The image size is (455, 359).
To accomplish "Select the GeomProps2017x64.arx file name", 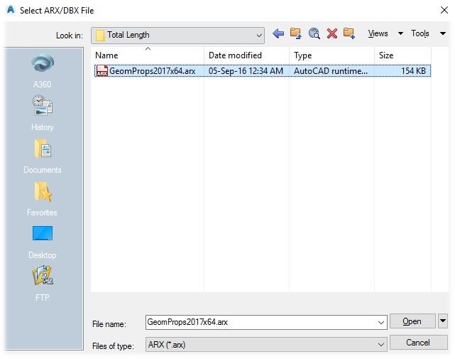I will (x=153, y=71).
